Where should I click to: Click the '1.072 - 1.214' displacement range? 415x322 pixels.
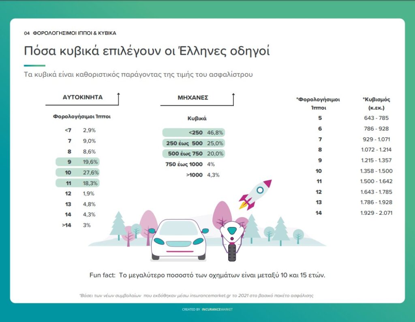coord(376,149)
